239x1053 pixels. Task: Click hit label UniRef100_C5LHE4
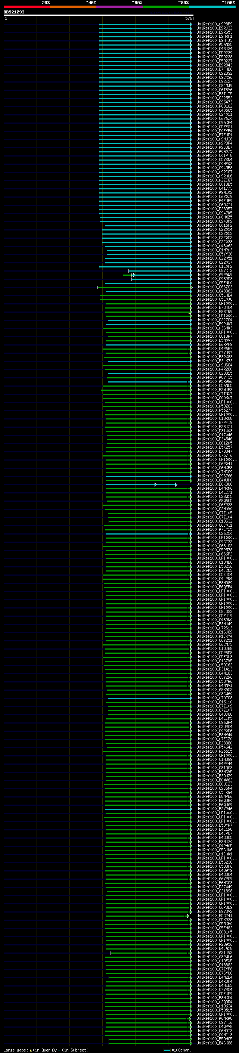coord(214,295)
